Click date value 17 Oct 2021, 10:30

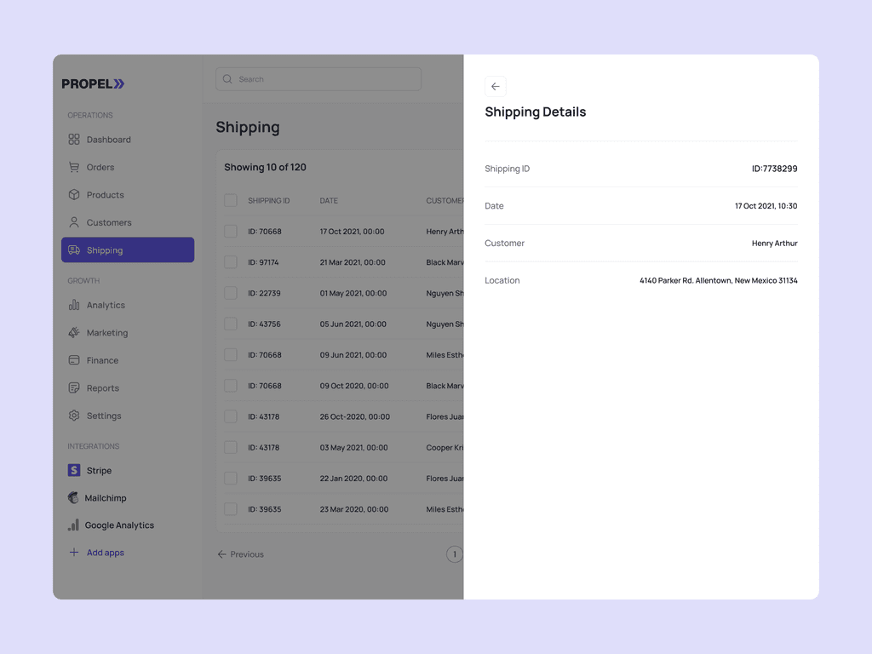tap(766, 206)
